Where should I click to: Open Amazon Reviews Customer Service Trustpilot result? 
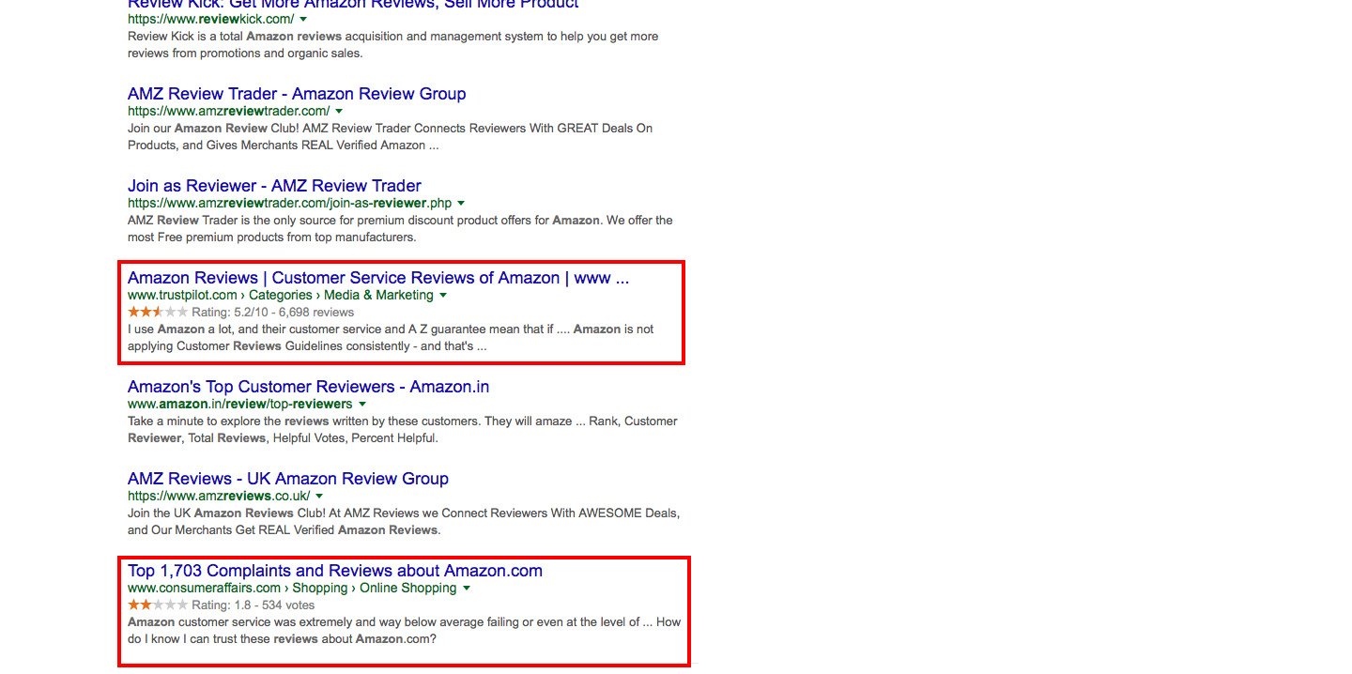(x=378, y=278)
